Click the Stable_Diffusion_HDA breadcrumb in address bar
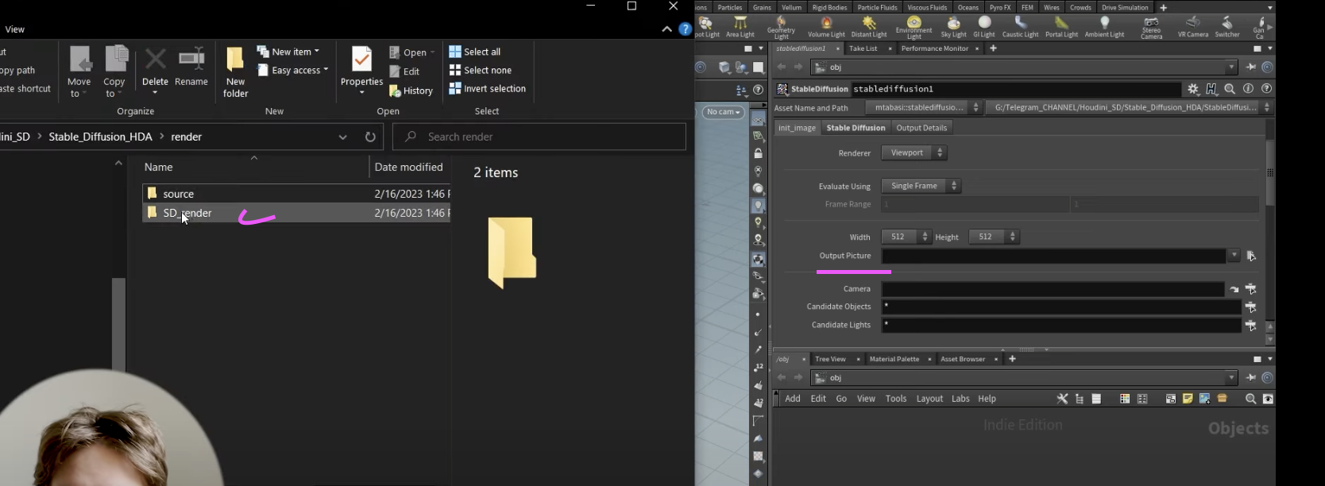Screen dimensions: 1325x486 (x=100, y=137)
